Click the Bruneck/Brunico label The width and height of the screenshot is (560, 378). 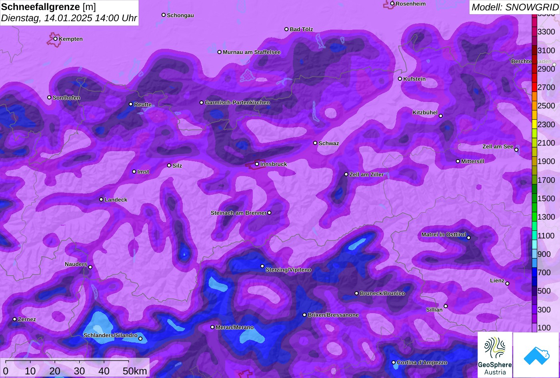point(382,294)
